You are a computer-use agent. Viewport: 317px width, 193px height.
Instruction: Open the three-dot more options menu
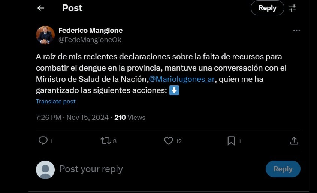click(296, 31)
